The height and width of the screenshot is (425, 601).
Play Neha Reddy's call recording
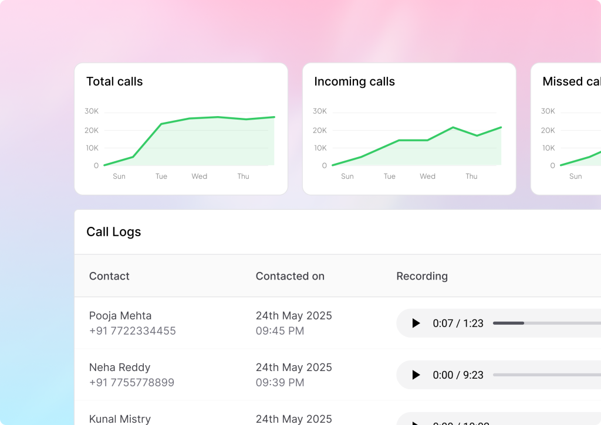click(416, 375)
